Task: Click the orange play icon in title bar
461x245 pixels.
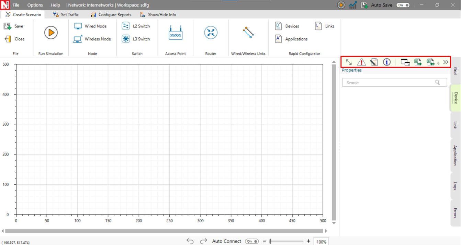Action: point(341,5)
